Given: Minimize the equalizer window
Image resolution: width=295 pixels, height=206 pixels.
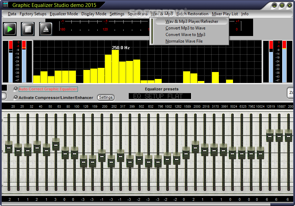Looking at the screenshot, I should 274,6.
